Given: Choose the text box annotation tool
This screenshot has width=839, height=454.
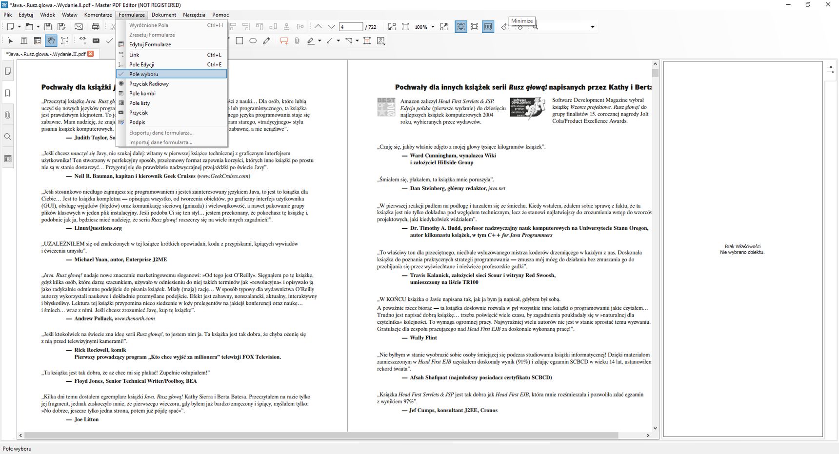Looking at the screenshot, I should click(367, 41).
